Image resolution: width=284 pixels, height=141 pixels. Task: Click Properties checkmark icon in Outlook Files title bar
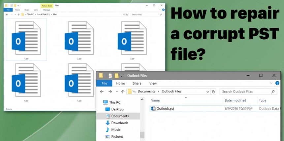click(x=110, y=76)
